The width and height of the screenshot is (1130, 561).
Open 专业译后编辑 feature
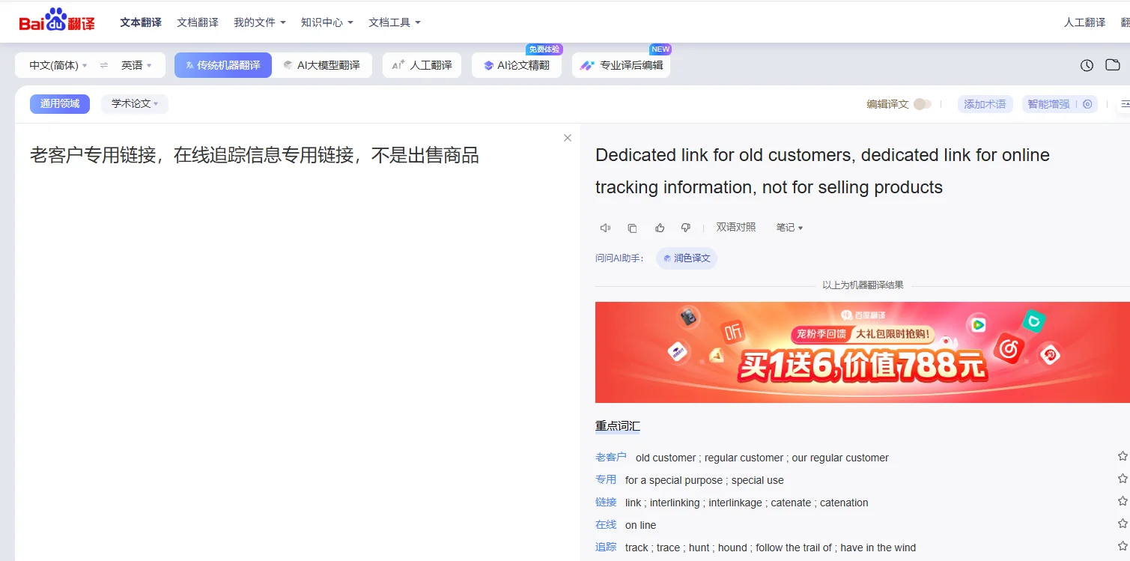tap(622, 65)
